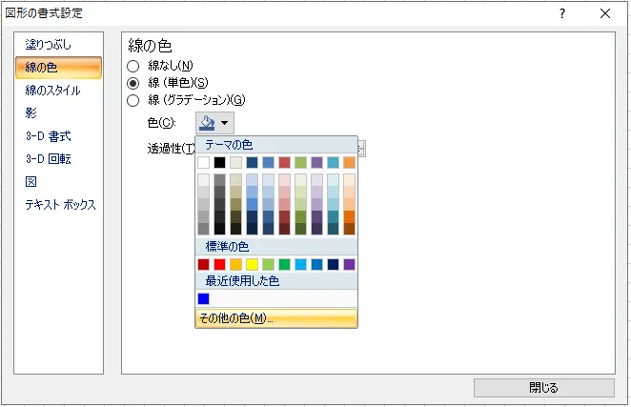Go to the 影 settings category

tap(31, 113)
